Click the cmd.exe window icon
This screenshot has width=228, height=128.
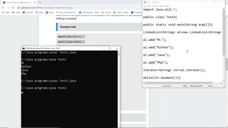pyautogui.click(x=24, y=48)
